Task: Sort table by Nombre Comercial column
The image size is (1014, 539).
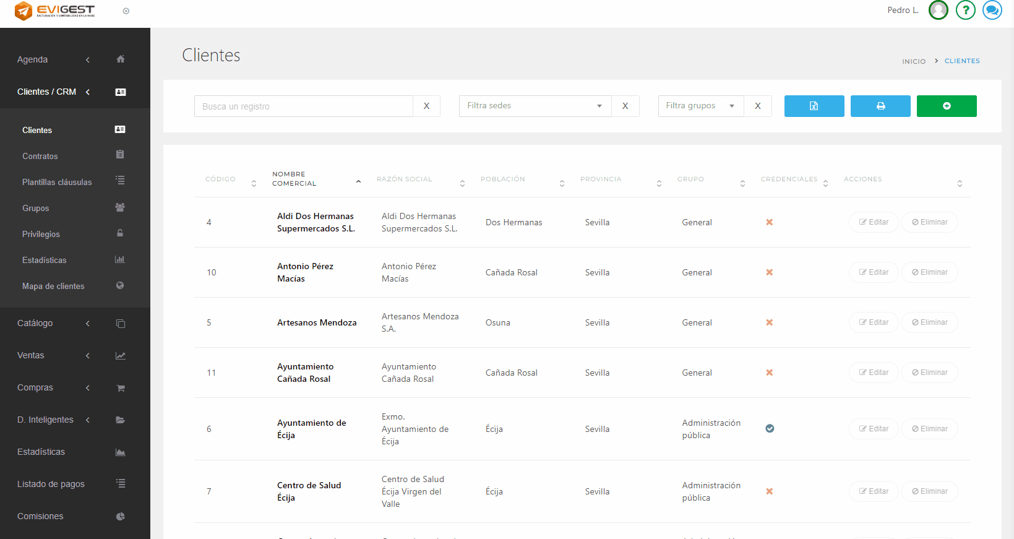Action: pyautogui.click(x=294, y=179)
